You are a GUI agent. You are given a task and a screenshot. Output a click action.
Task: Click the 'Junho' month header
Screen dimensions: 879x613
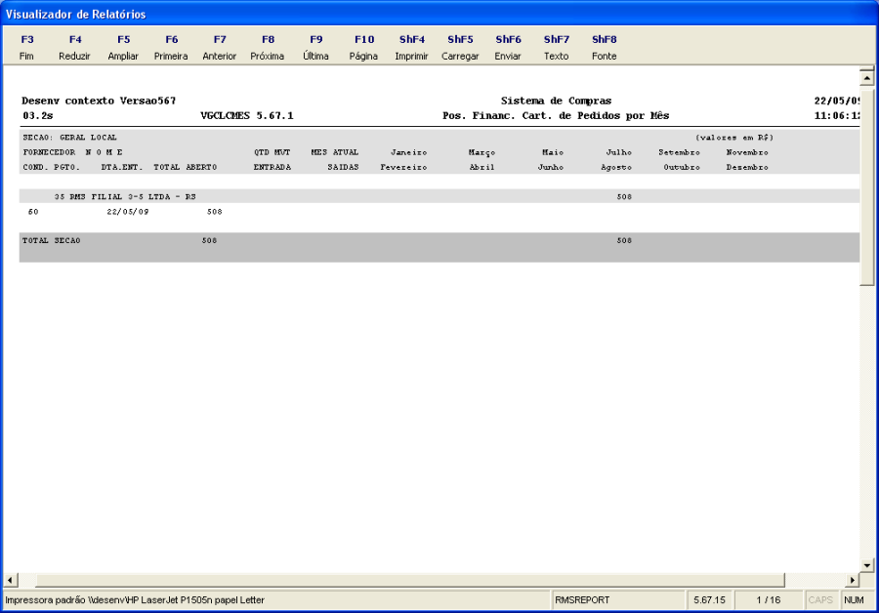pos(551,168)
